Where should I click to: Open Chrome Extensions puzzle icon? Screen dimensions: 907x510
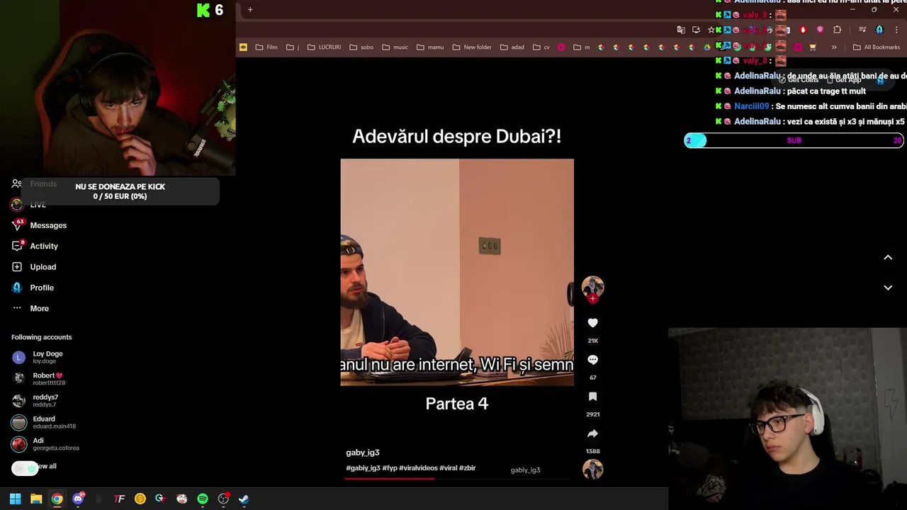(x=838, y=30)
